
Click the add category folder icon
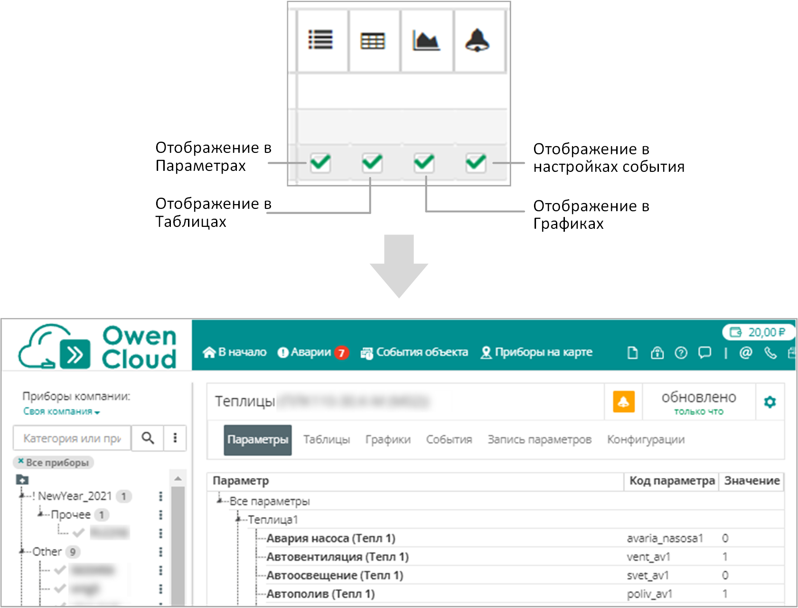tap(22, 479)
